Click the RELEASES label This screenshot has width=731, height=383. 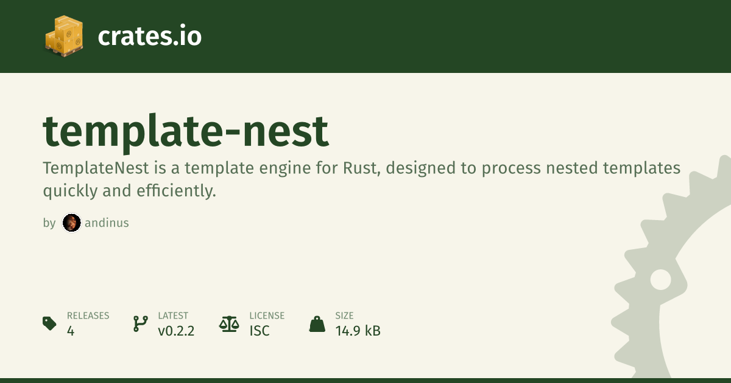pyautogui.click(x=88, y=316)
